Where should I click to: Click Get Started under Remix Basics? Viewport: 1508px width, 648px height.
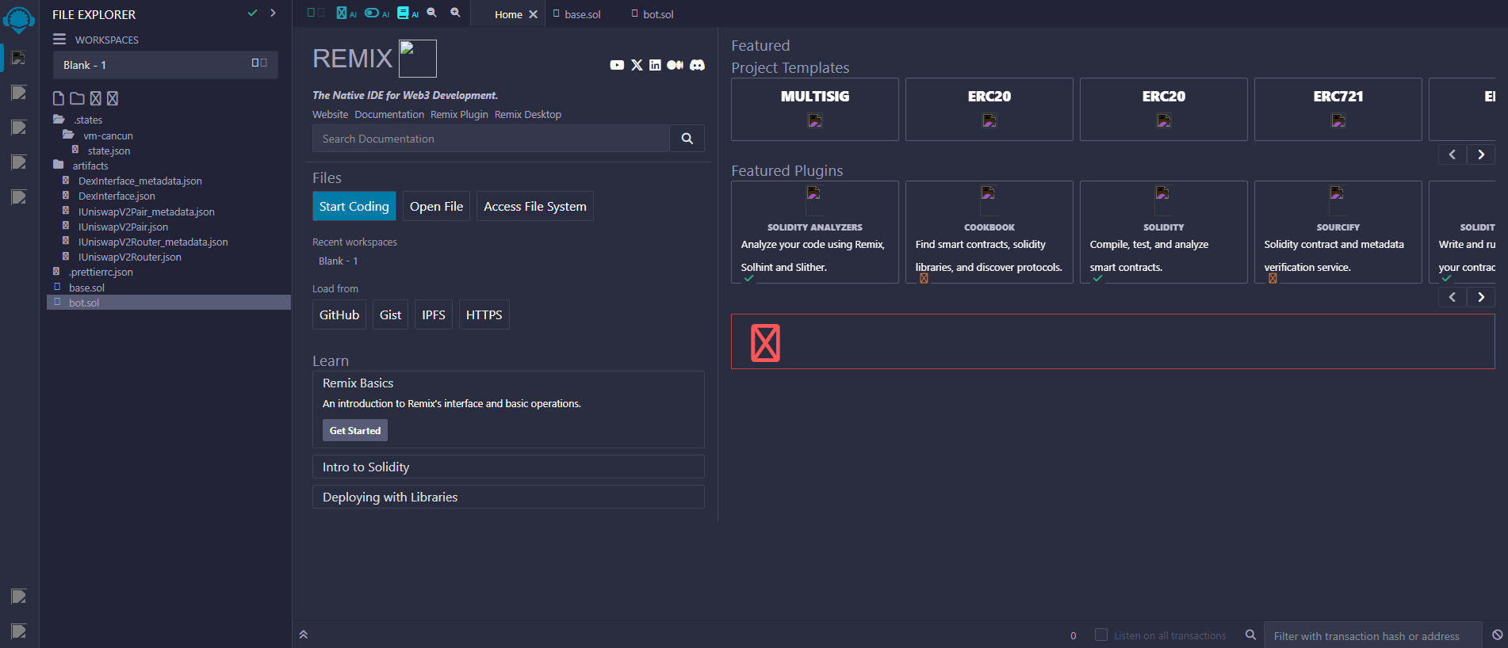coord(355,430)
